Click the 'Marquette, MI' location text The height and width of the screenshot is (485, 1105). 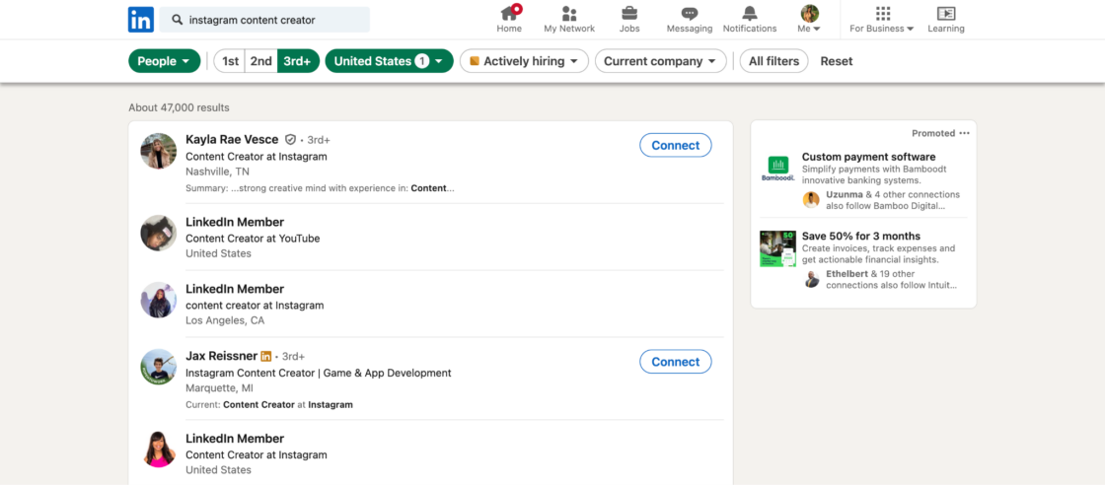[219, 387]
